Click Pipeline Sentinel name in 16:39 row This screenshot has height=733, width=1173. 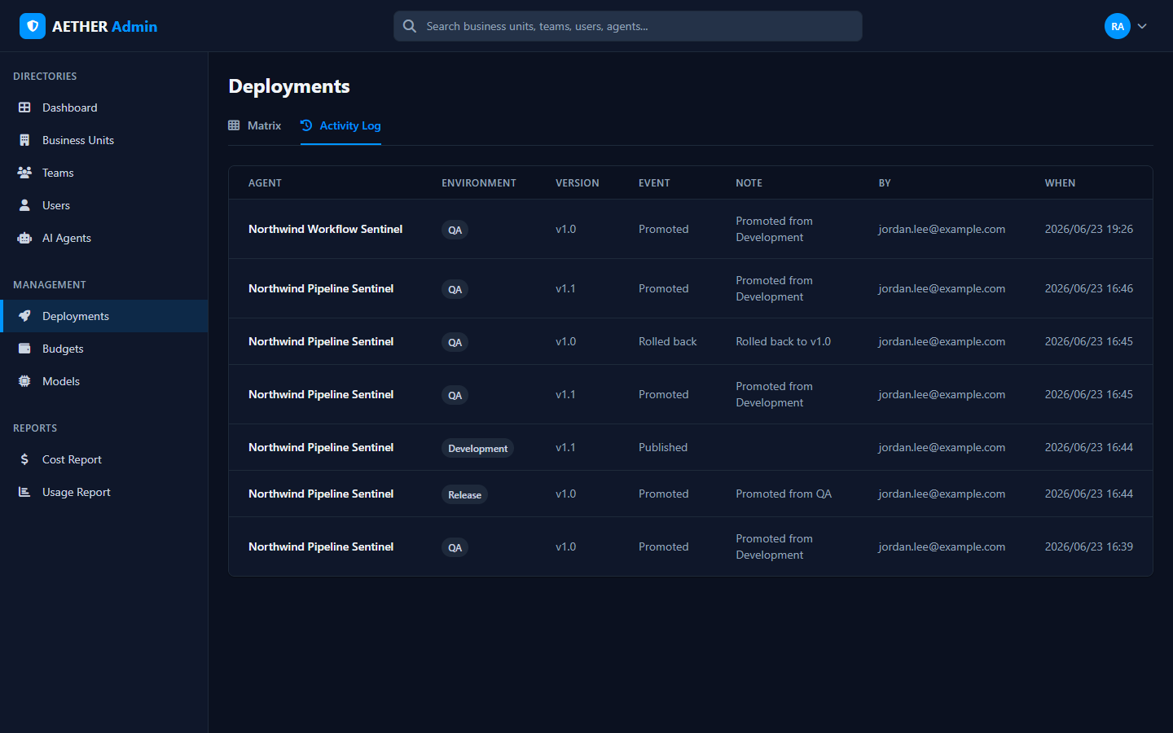tap(321, 546)
